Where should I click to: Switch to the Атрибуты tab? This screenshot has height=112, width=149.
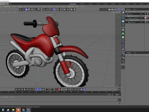coord(129,53)
